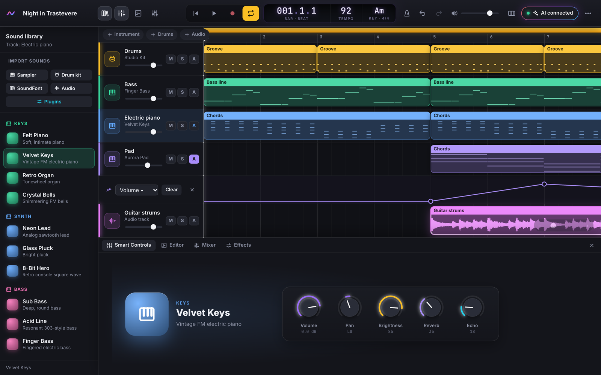The width and height of the screenshot is (601, 375).
Task: Open the tempo 92 field
Action: point(346,13)
